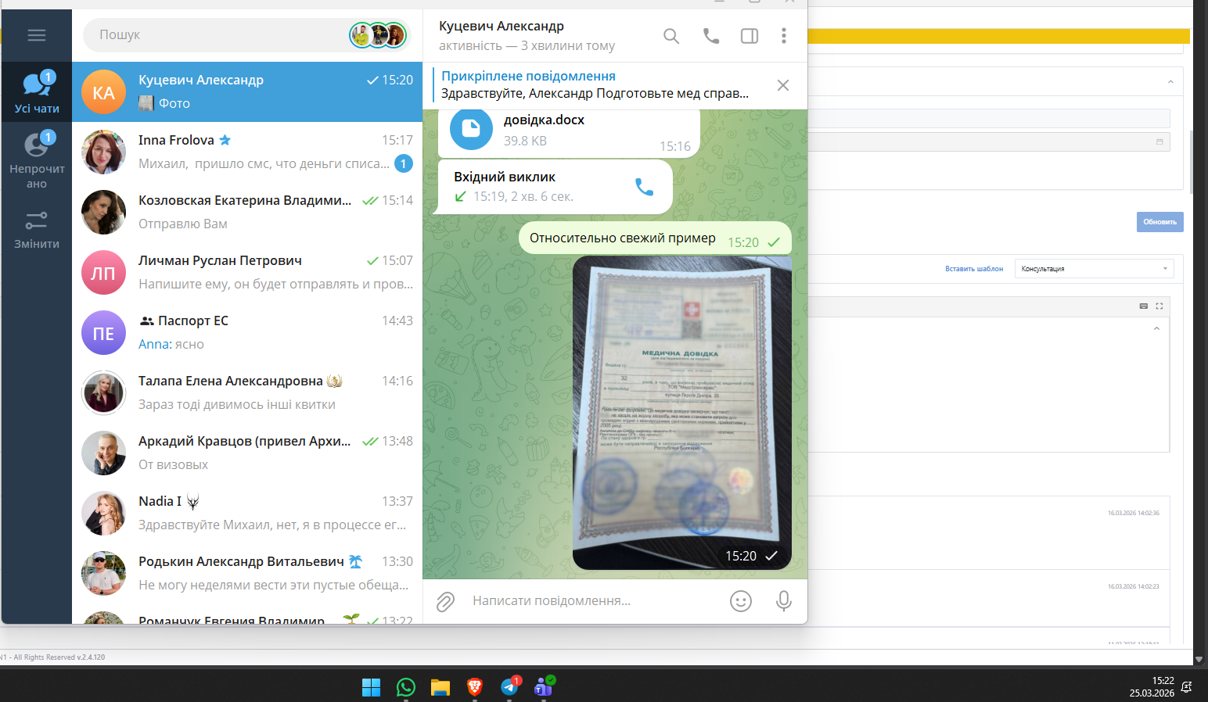Open chat with Талапа Елена Александровна
1208x702 pixels.
pos(247,392)
